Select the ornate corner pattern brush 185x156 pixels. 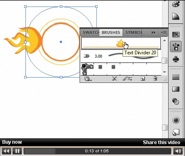[87, 69]
